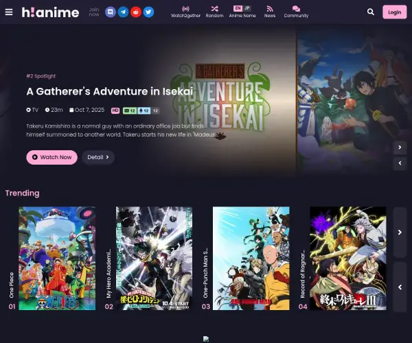The width and height of the screenshot is (412, 343).
Task: Click the vertical My Hero Academia title label
Action: point(108,273)
